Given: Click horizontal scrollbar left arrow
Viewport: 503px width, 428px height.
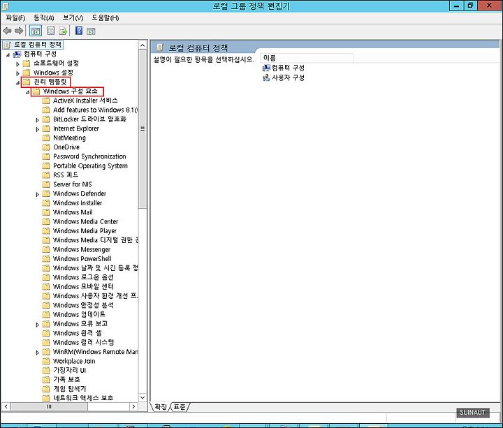Looking at the screenshot, I should point(6,406).
